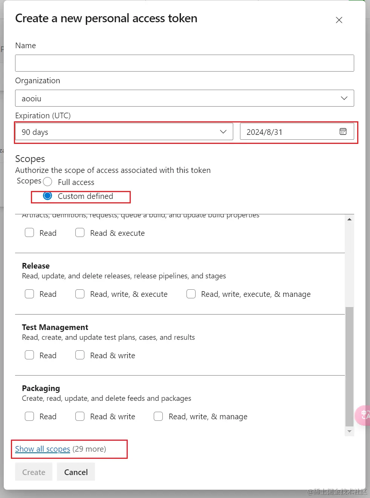Open the 90 days expiration dropdown
370x498 pixels.
point(124,132)
